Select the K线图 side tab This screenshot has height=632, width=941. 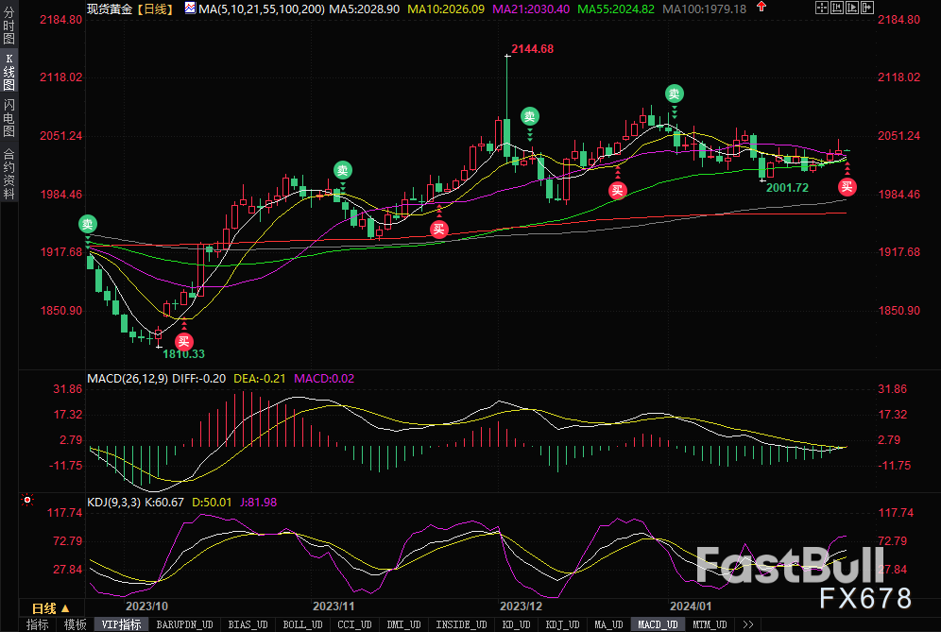9,72
